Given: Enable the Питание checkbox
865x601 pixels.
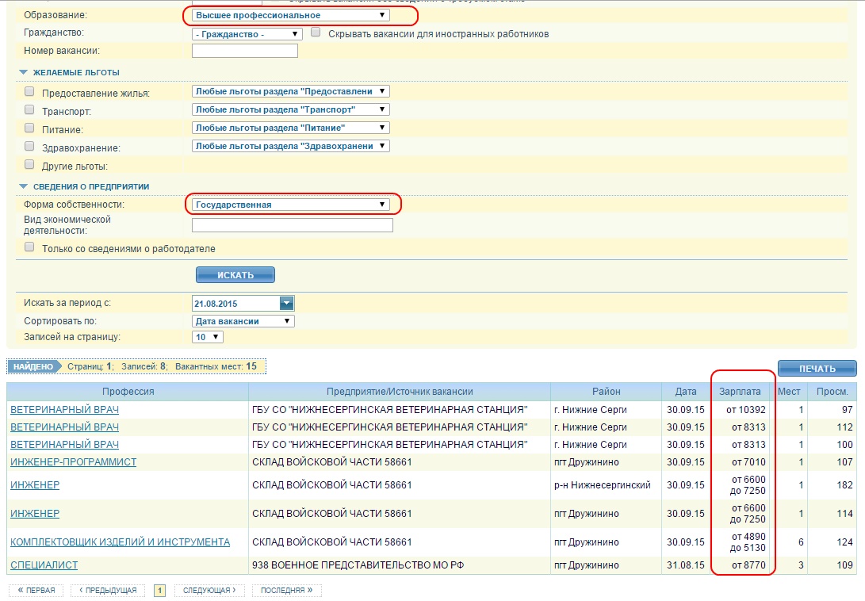Looking at the screenshot, I should 29,128.
